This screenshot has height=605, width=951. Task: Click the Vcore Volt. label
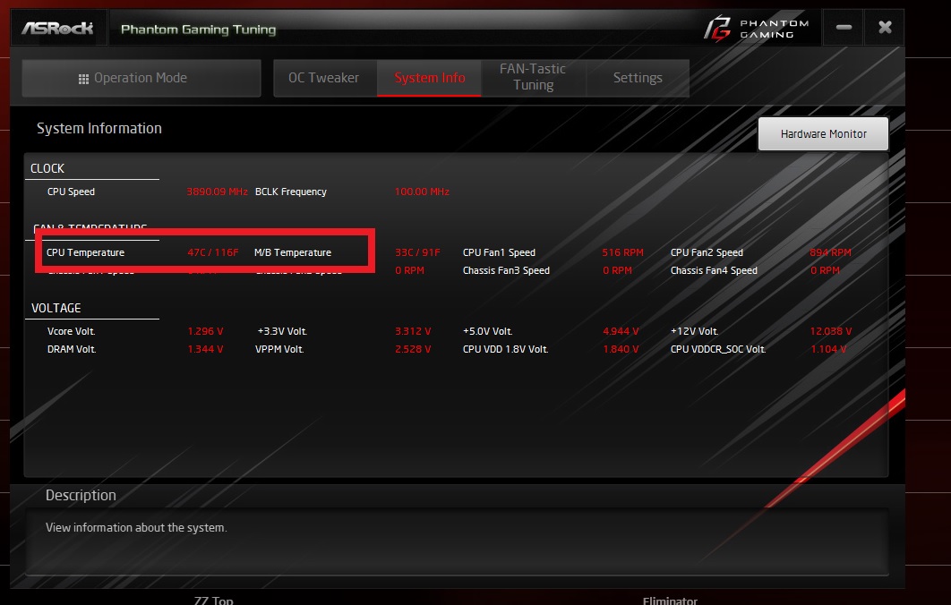(x=72, y=331)
